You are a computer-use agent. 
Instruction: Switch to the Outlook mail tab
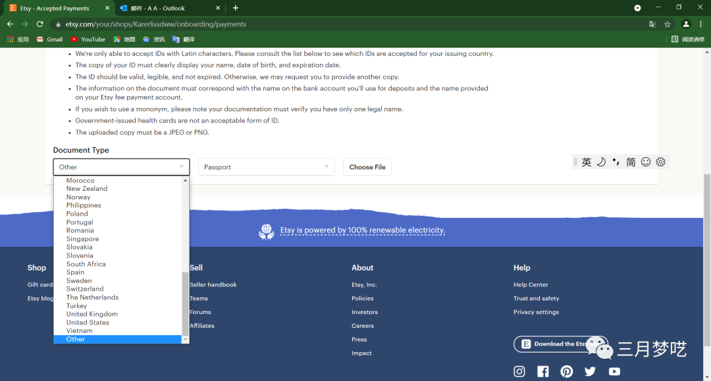(161, 8)
